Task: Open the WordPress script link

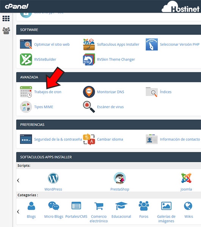Action: tap(53, 189)
